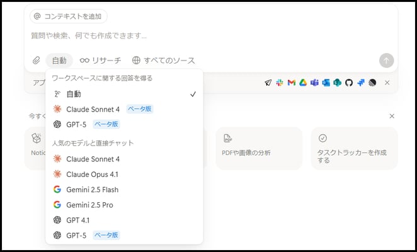Open the Notion Mail paper plane app icon

click(268, 83)
